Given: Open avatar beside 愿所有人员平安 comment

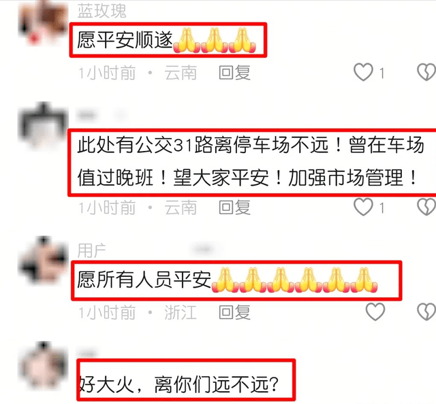Looking at the screenshot, I should click(x=43, y=260).
